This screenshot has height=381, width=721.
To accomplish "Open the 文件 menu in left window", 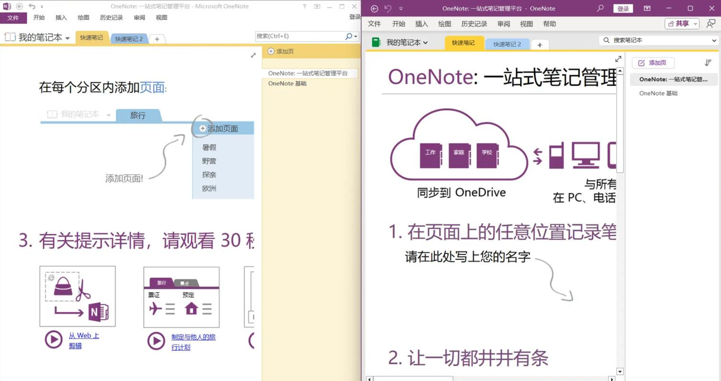I will (13, 18).
